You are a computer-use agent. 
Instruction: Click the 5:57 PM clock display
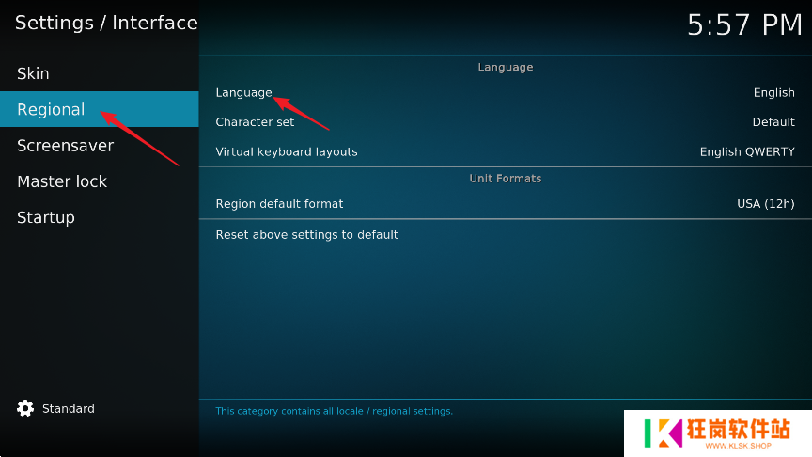click(x=743, y=25)
